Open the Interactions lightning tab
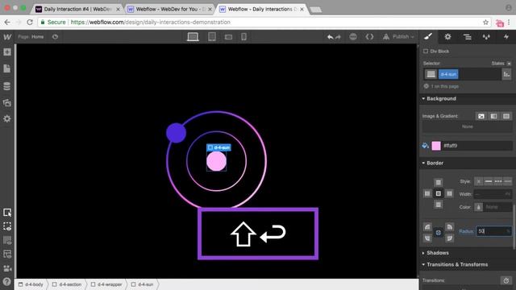 click(506, 37)
